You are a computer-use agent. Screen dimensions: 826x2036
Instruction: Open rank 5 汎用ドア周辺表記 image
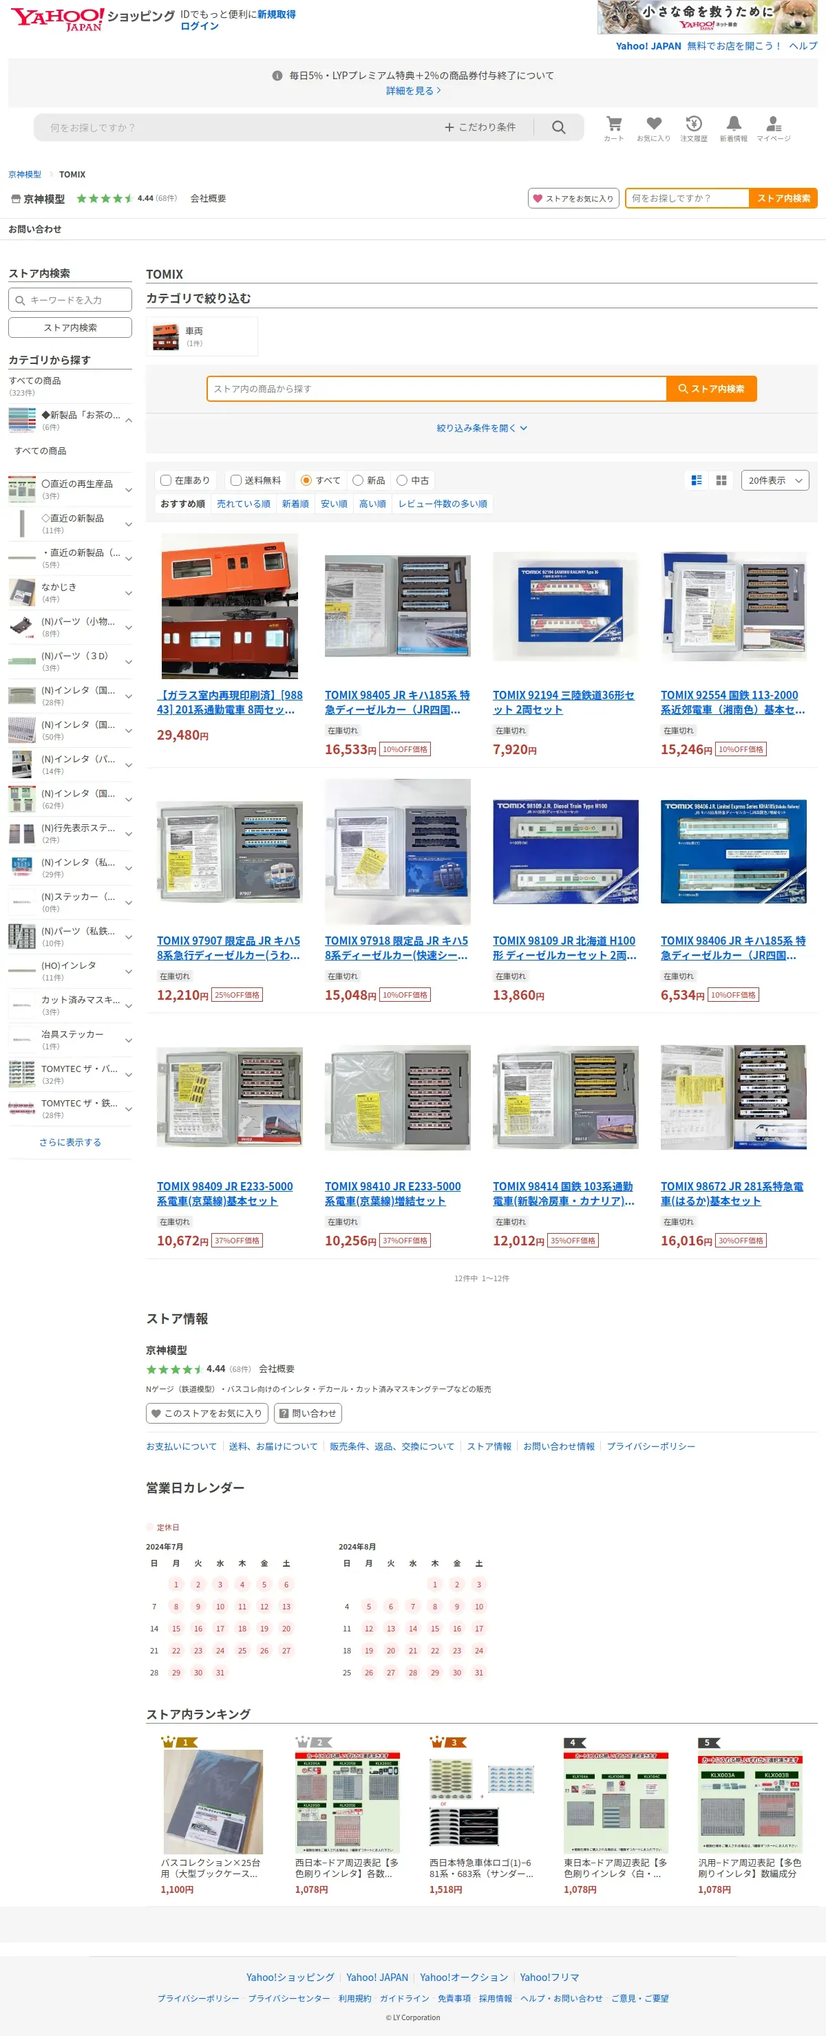tap(750, 1801)
